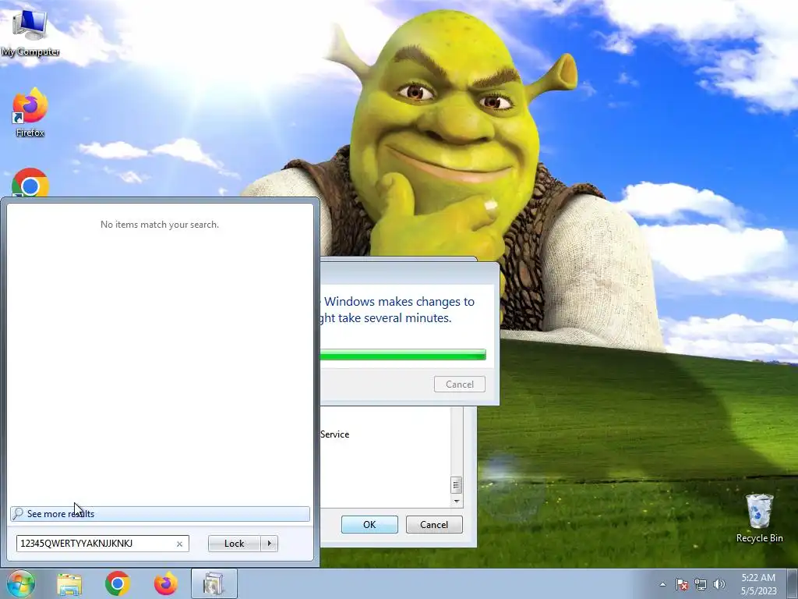This screenshot has height=599, width=798.
Task: Open Action Center flag in tray
Action: tap(682, 584)
